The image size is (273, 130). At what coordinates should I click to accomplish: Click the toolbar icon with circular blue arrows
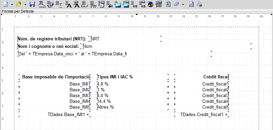[50, 4]
